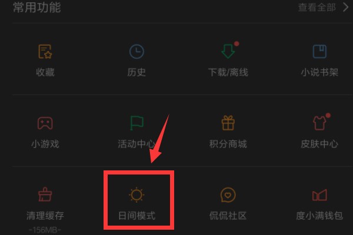This screenshot has height=235, width=353.
Task: Tap the 清理缓存 cleanup icon
Action: [x=45, y=194]
